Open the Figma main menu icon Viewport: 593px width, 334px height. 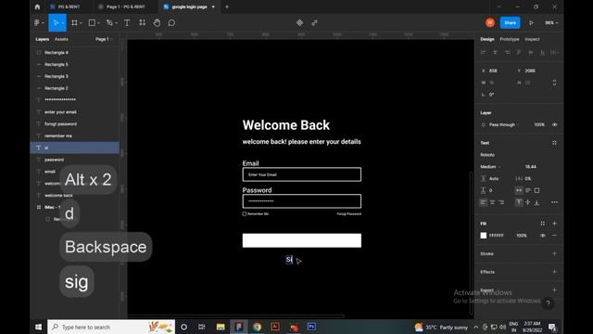point(37,22)
